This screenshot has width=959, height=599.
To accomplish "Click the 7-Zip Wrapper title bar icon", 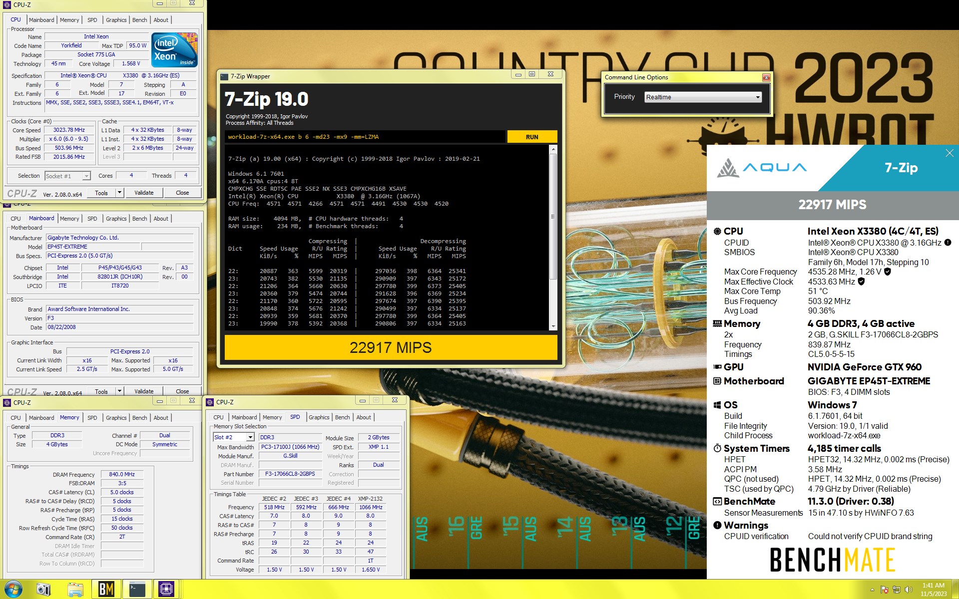I will 224,76.
